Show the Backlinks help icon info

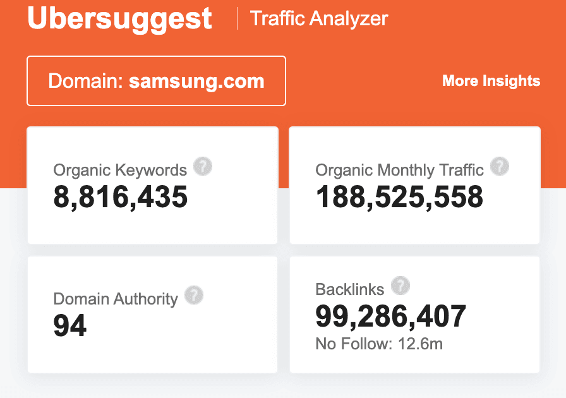pyautogui.click(x=400, y=286)
